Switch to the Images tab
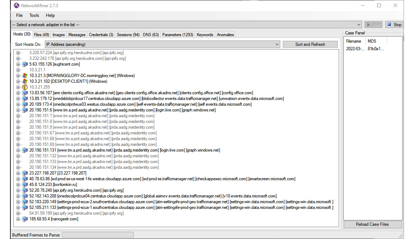Screen dimensions: 414x239 point(59,34)
